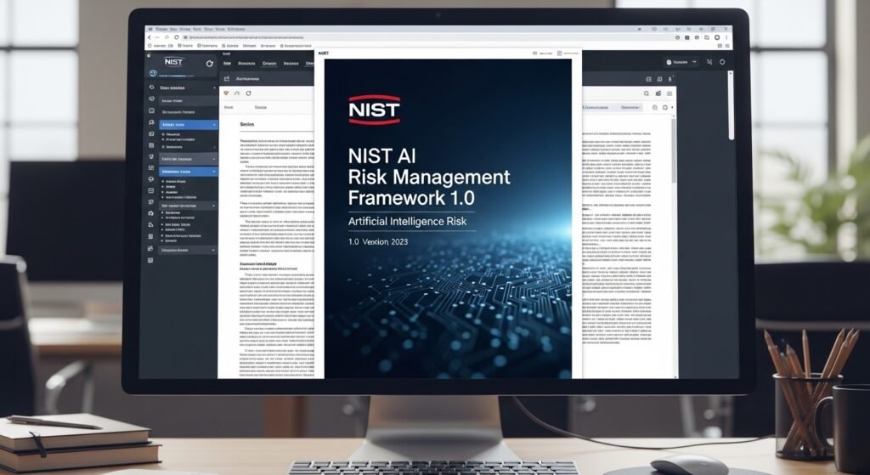This screenshot has width=870, height=475.
Task: Select the 'Section' heading in the document
Action: tap(247, 124)
